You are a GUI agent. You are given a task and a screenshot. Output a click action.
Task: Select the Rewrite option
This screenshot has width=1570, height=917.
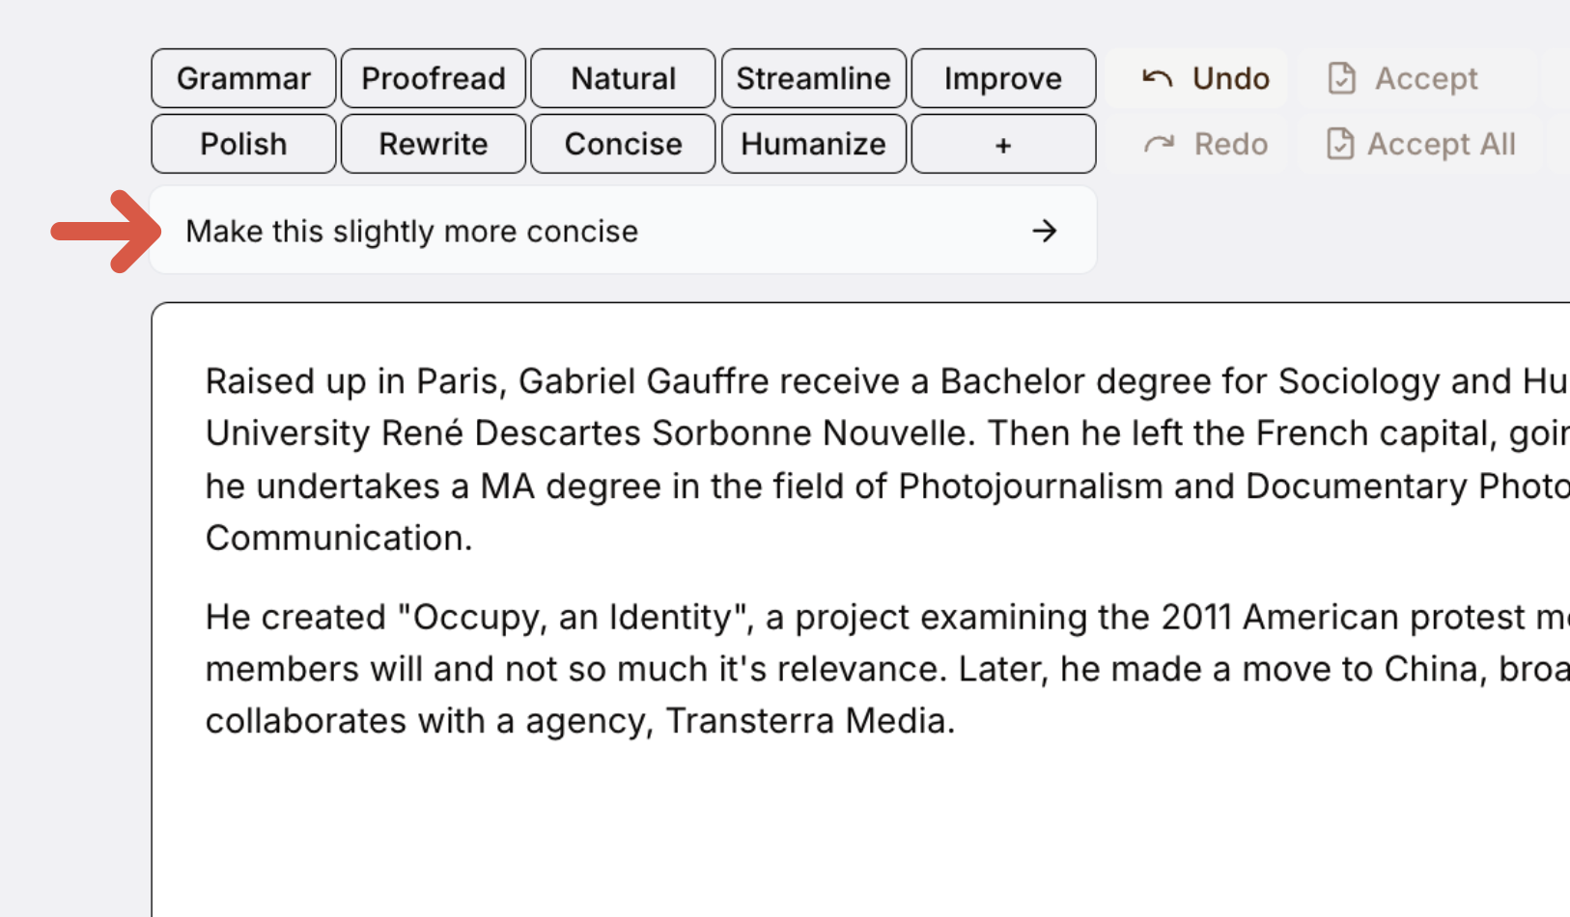point(433,144)
